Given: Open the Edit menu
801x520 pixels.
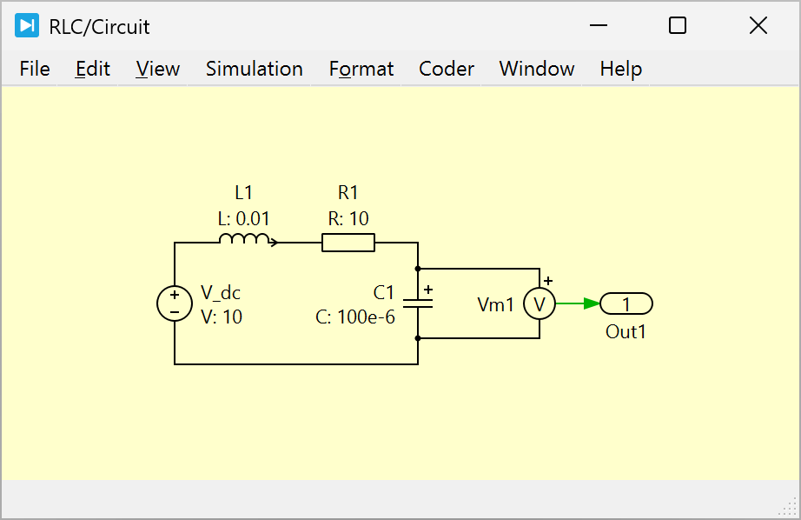Looking at the screenshot, I should pyautogui.click(x=93, y=69).
